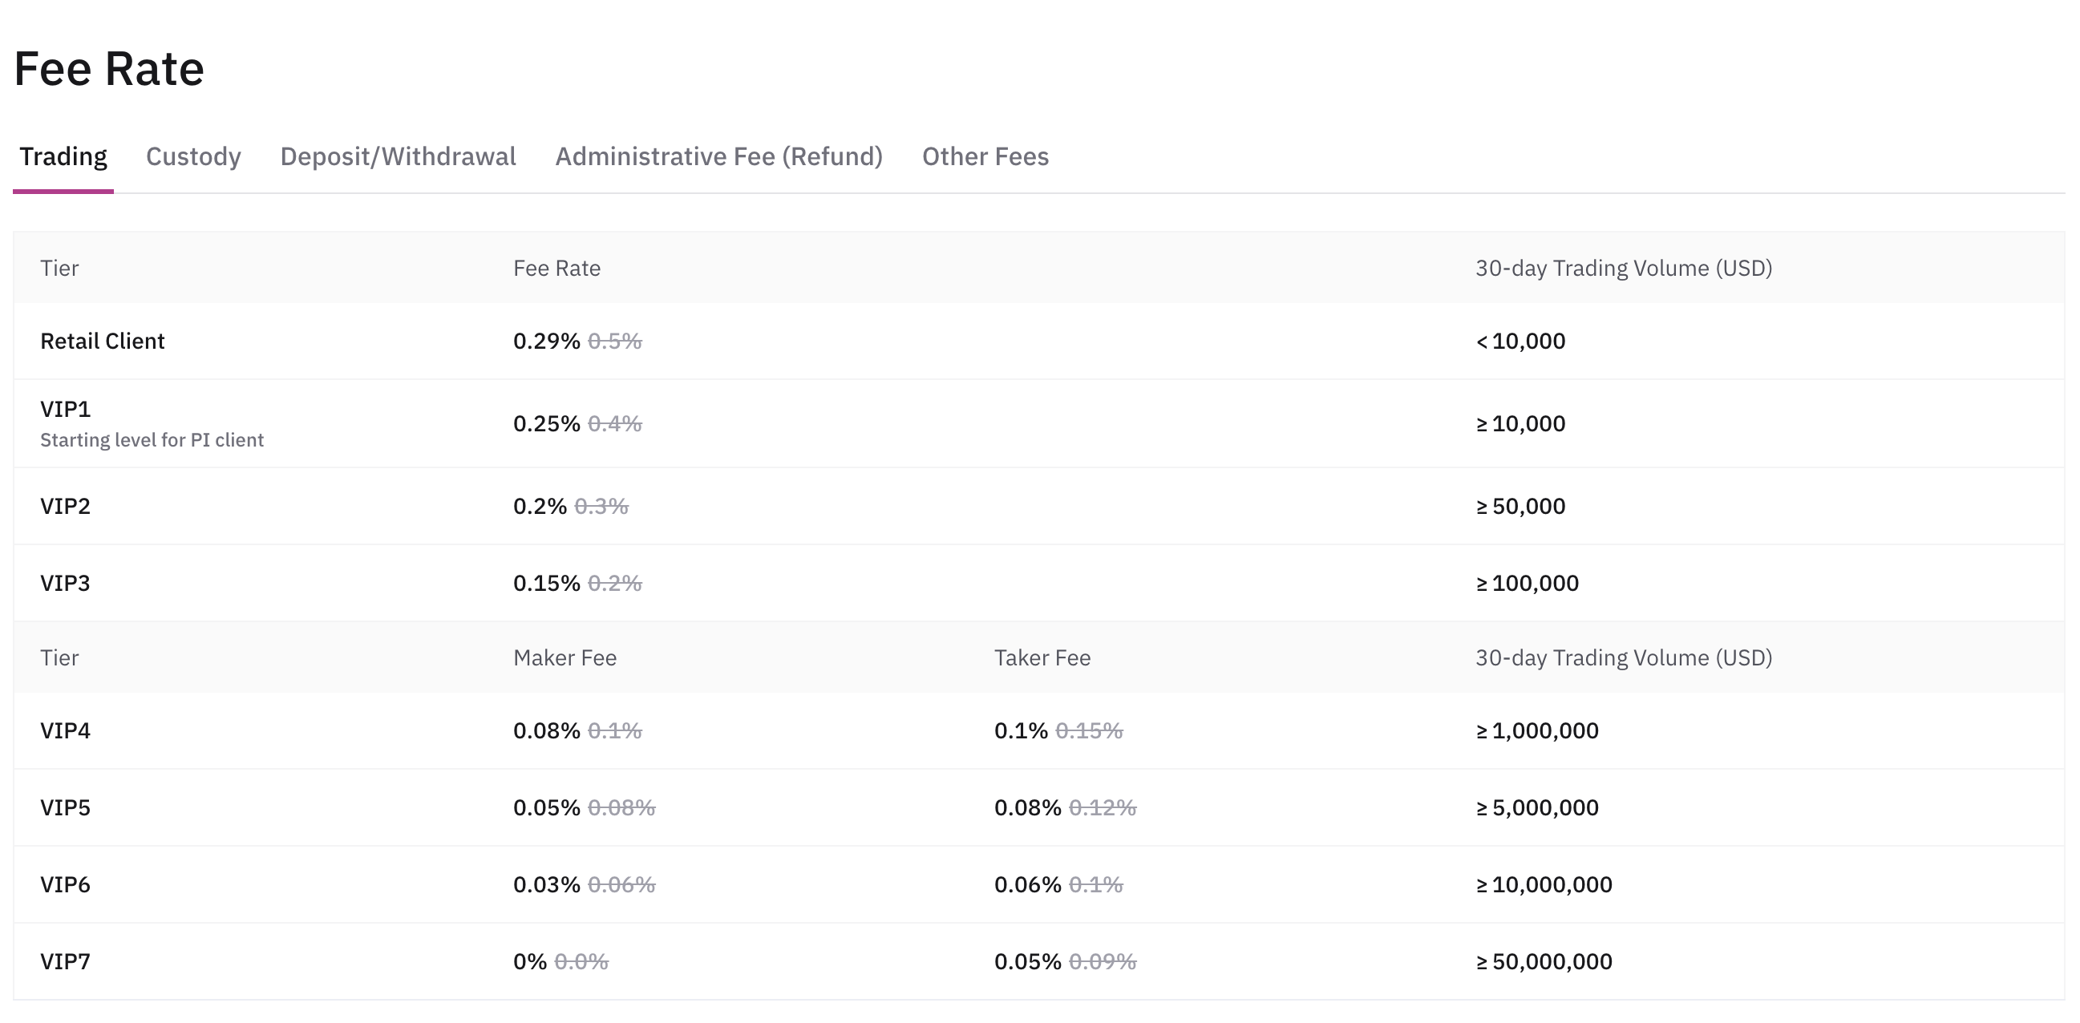Click the Maker Fee column header
This screenshot has width=2080, height=1023.
coord(565,657)
